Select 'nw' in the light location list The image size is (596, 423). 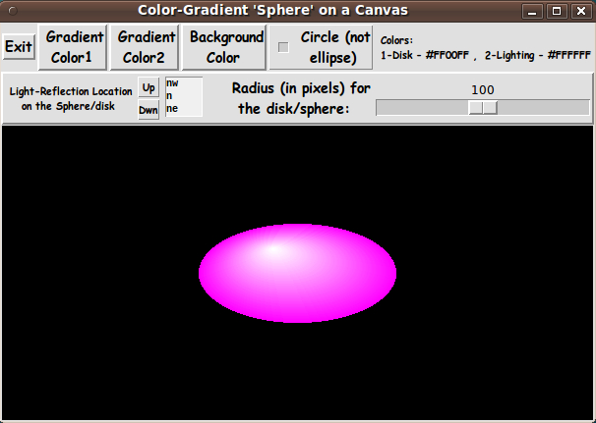(172, 83)
